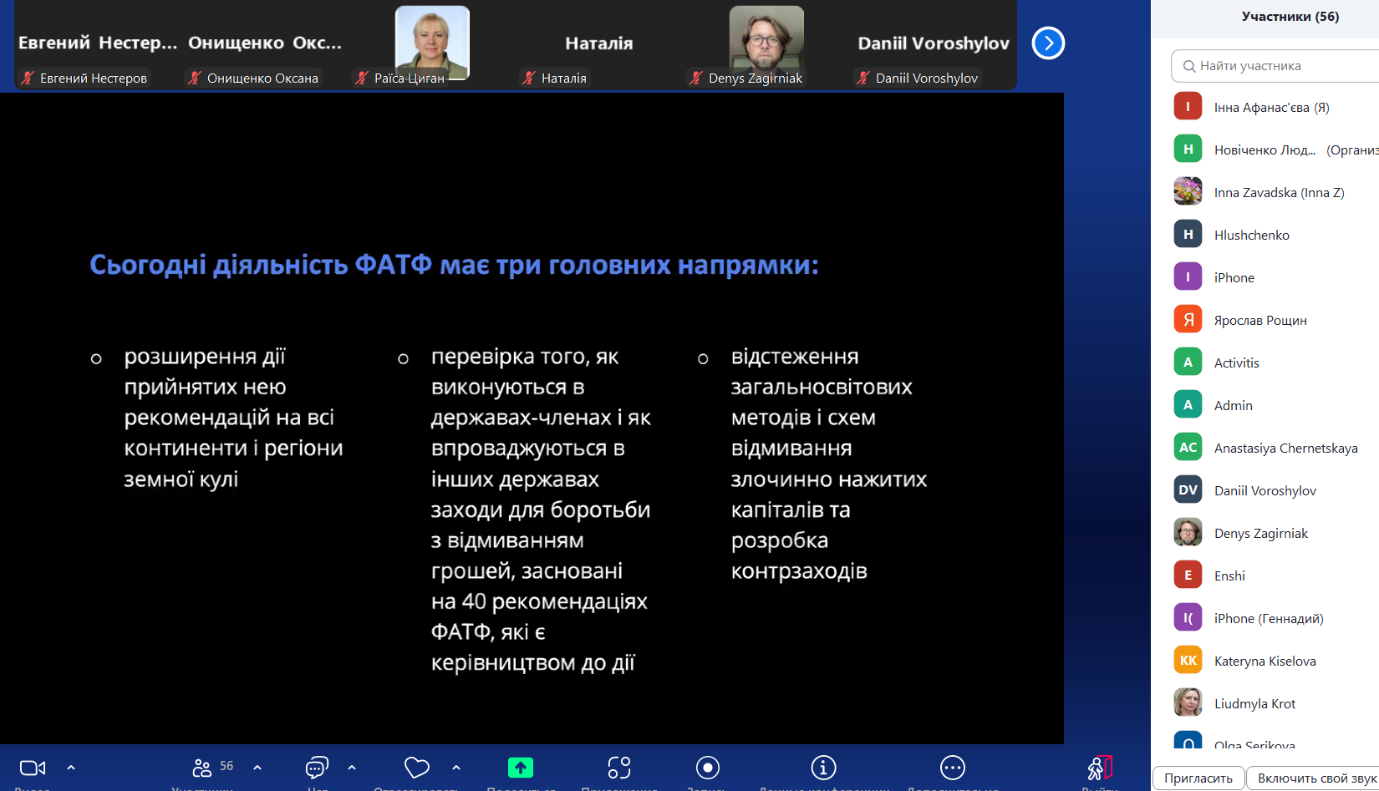The width and height of the screenshot is (1379, 791).
Task: Open the chat bubble icon
Action: pyautogui.click(x=317, y=768)
